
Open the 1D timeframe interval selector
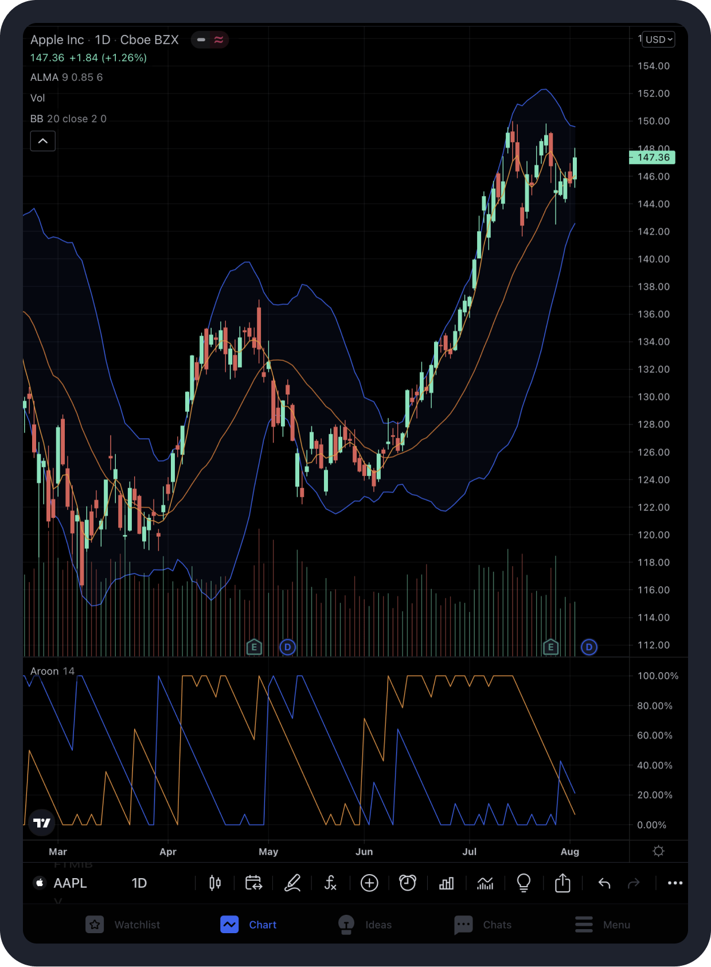click(x=139, y=883)
